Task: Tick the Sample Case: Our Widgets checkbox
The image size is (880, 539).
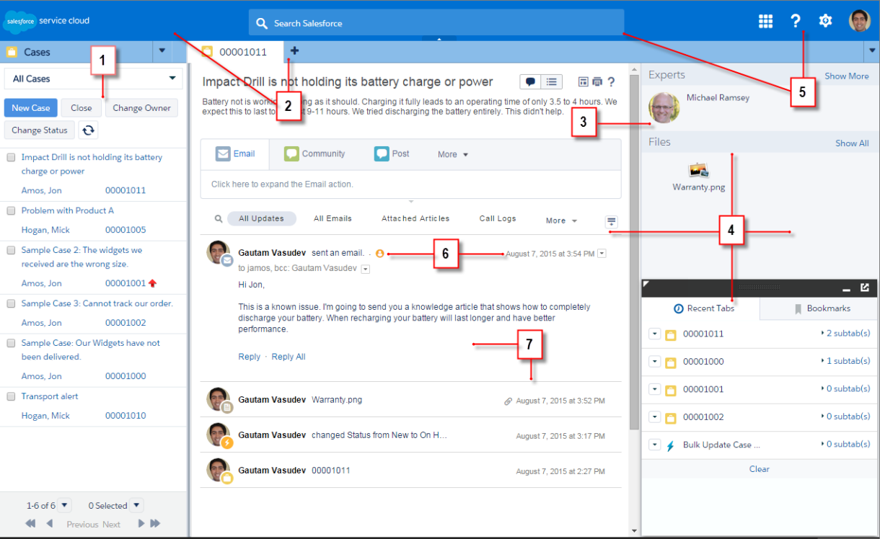Action: (11, 343)
